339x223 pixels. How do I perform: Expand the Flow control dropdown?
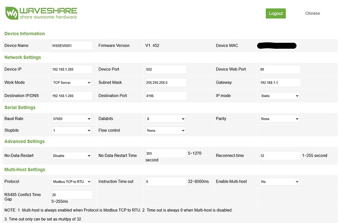(x=166, y=130)
